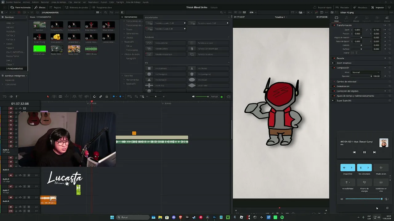
Task: Open Steam from the Windows taskbar
Action: coord(194,217)
